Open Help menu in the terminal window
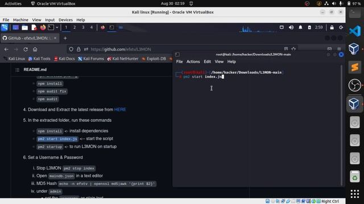 231,62
